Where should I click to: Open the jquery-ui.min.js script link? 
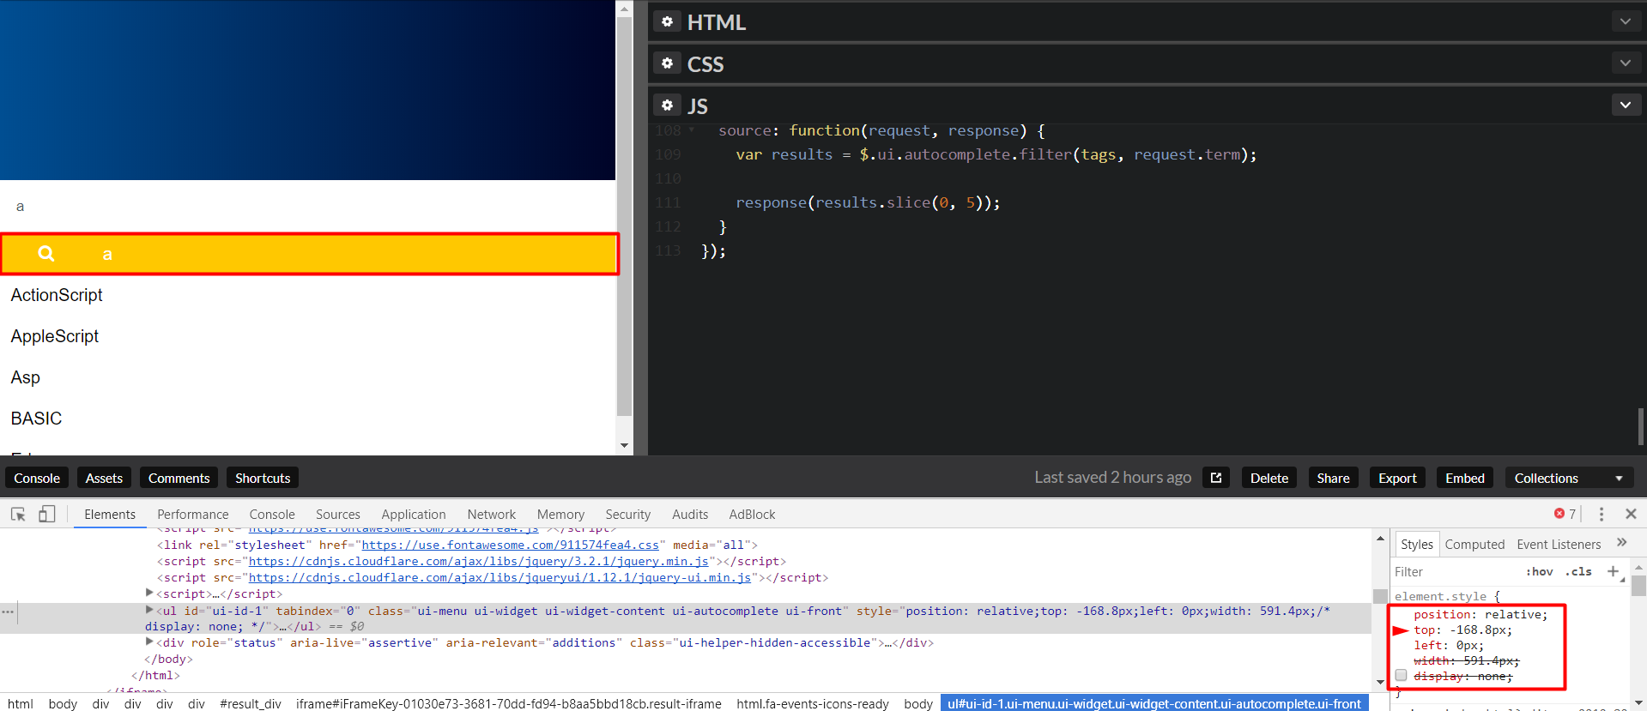tap(500, 577)
